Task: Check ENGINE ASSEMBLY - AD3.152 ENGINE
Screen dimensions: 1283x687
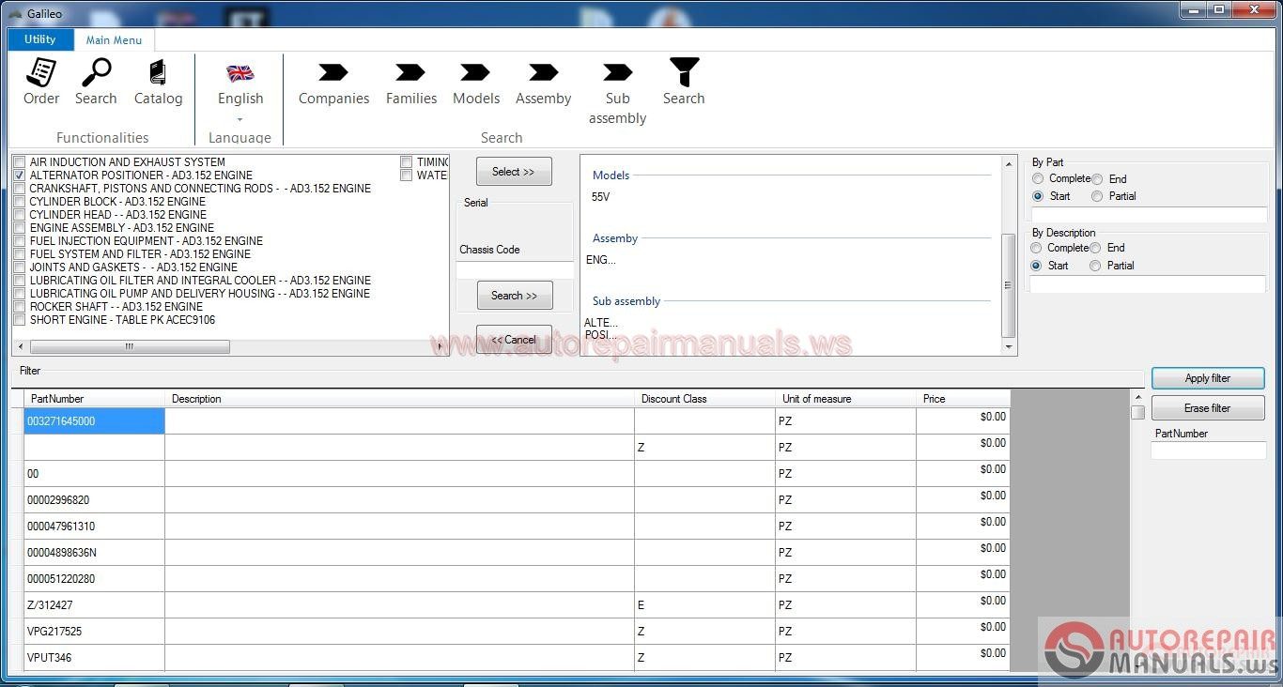Action: pos(20,228)
